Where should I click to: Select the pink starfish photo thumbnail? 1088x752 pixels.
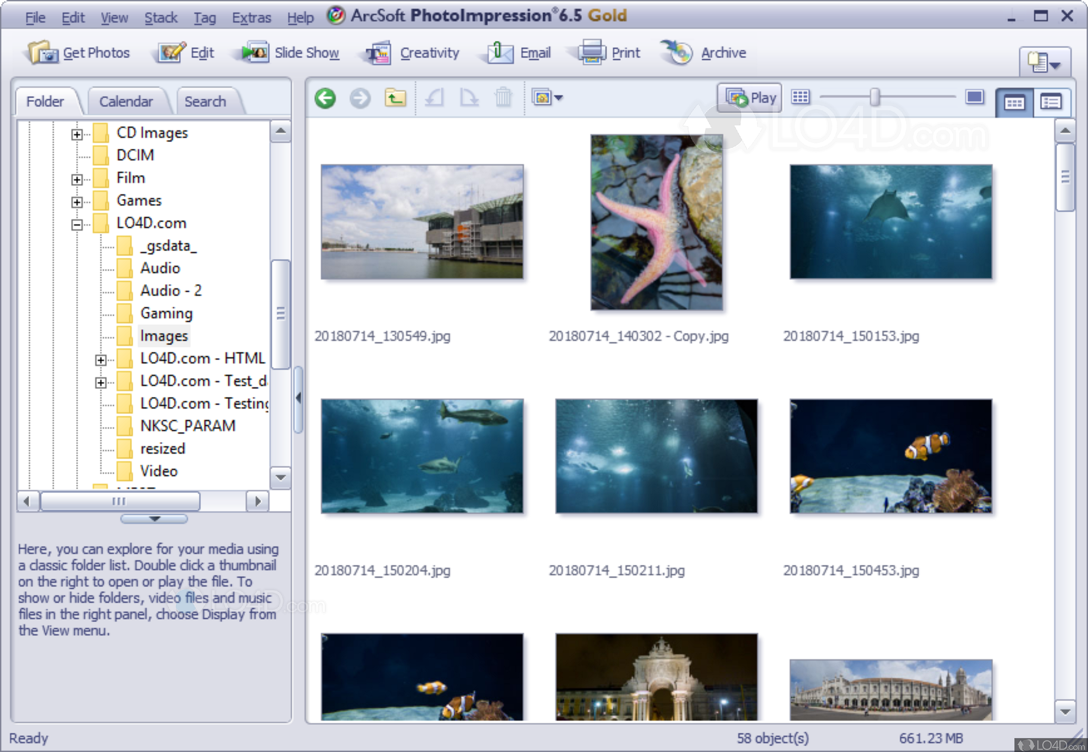coord(656,222)
